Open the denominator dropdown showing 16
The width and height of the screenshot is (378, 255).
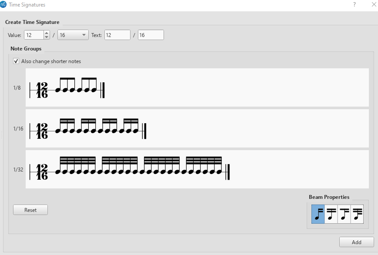click(73, 35)
